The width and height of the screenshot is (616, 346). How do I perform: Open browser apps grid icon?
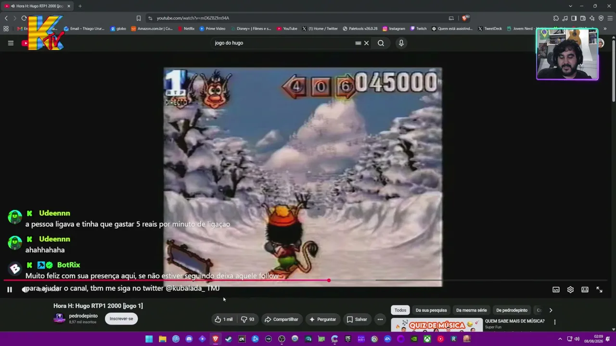[x=6, y=28]
